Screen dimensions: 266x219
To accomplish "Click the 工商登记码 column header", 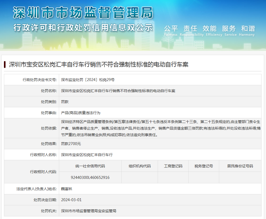I will pos(173,166).
